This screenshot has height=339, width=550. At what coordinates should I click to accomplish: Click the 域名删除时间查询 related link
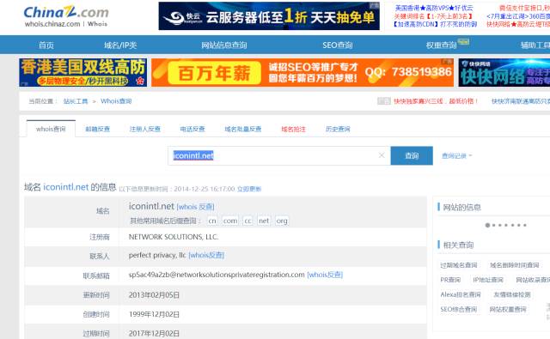[514, 265]
